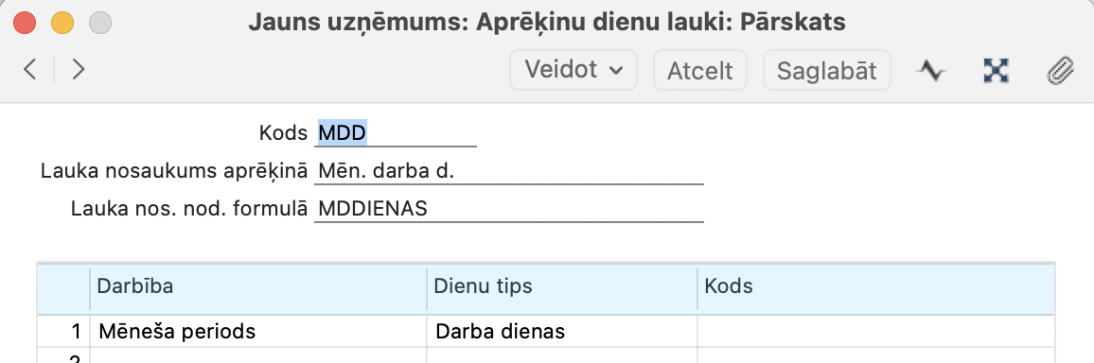Image resolution: width=1094 pixels, height=363 pixels.
Task: Go to the next record arrow
Action: point(79,70)
